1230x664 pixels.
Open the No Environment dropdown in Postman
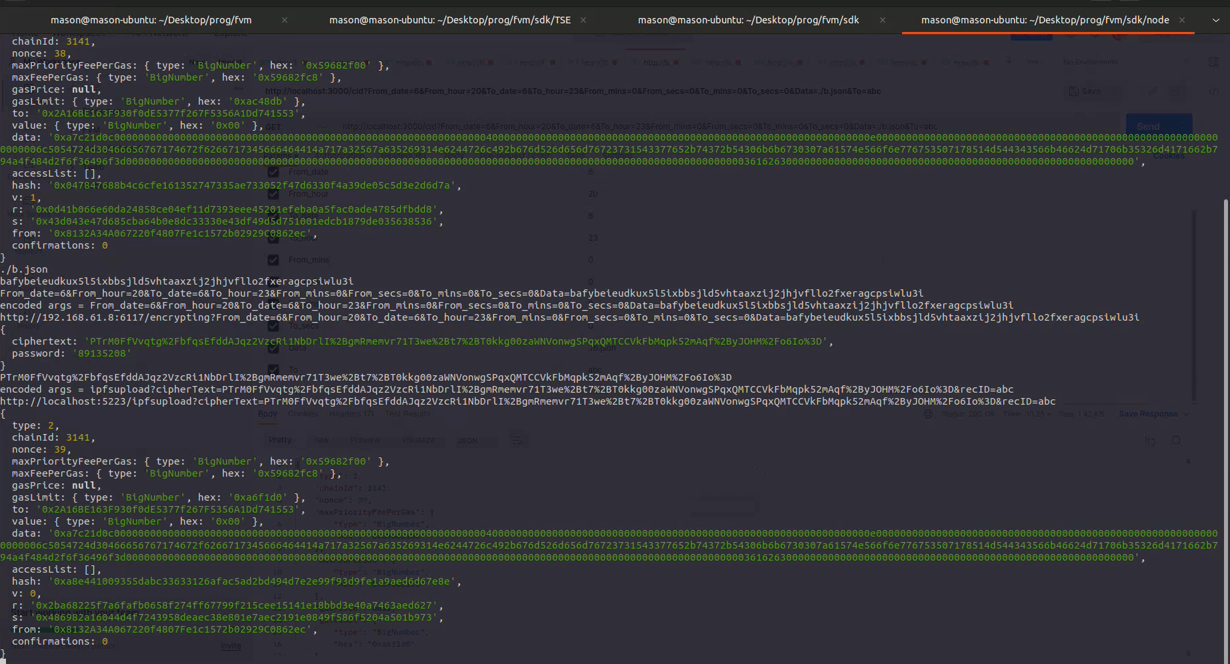click(x=1127, y=62)
